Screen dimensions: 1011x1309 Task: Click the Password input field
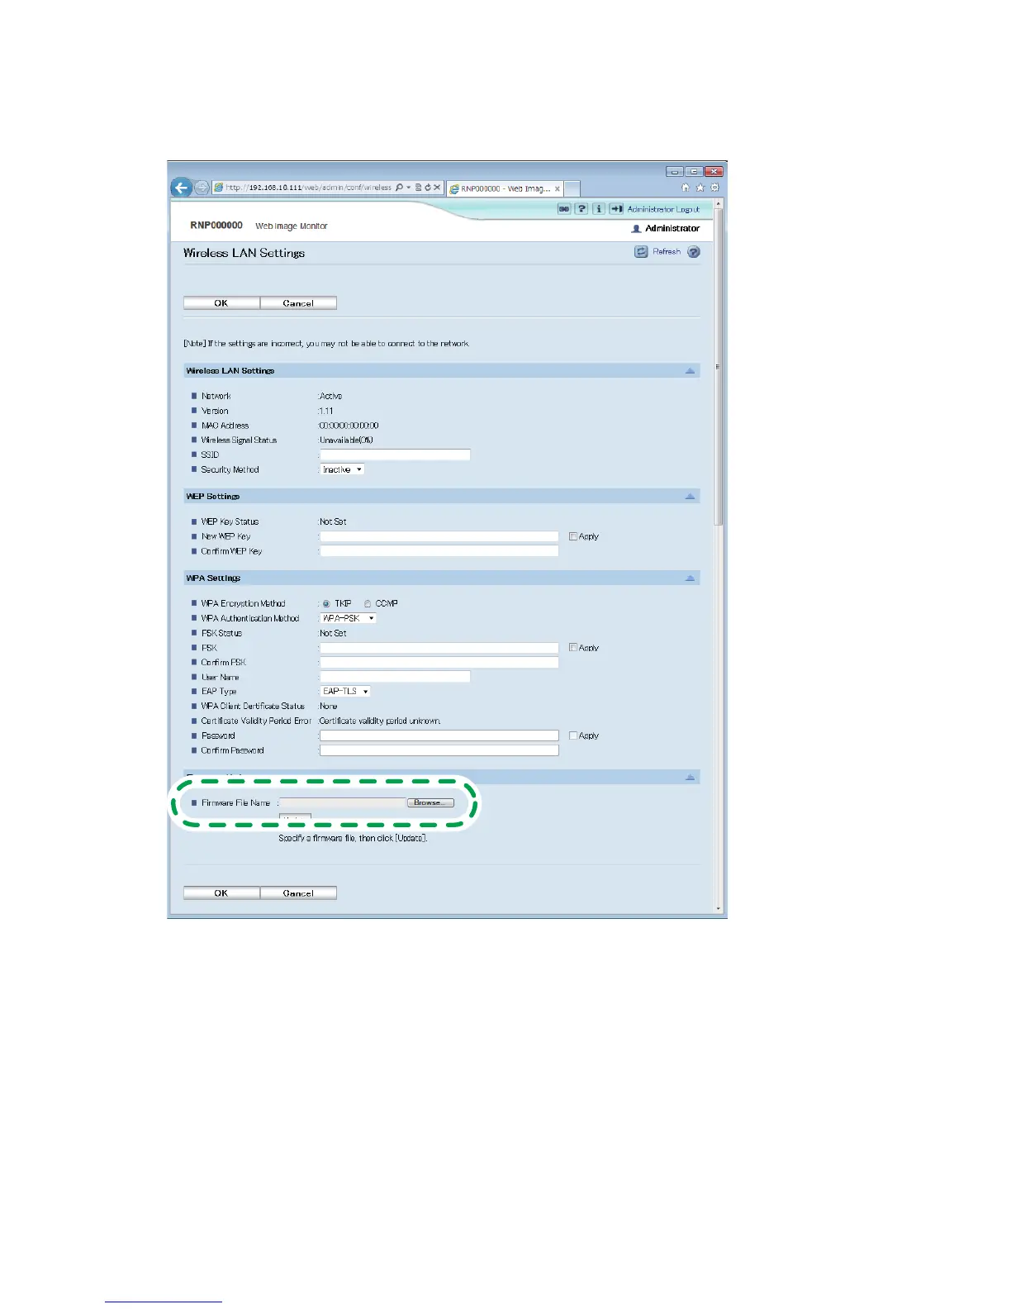pos(439,735)
